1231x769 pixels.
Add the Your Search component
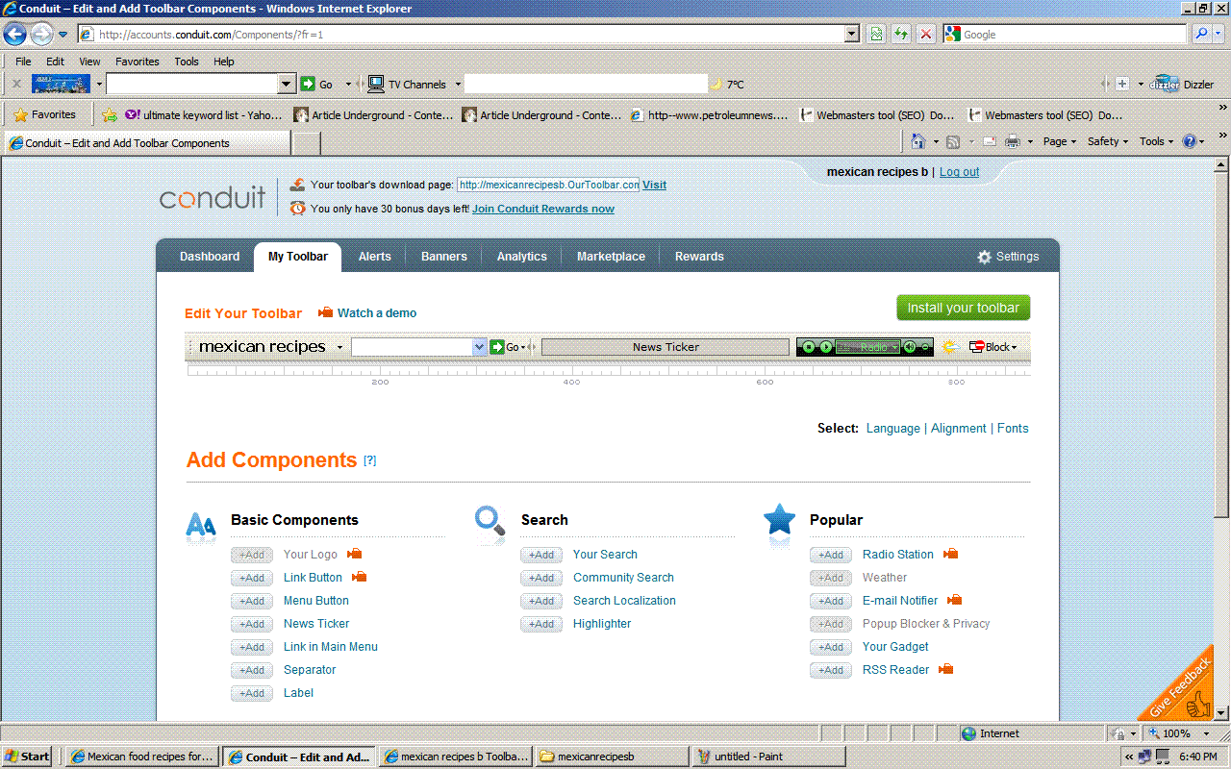(x=541, y=555)
